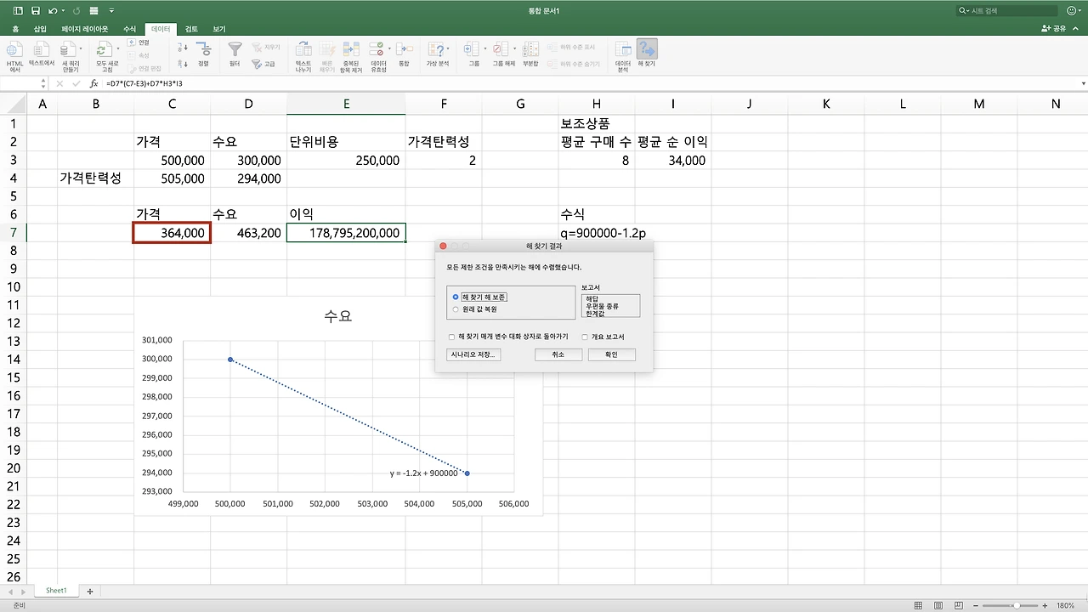
Task: Open the 검토 ribbon tab
Action: pos(191,29)
